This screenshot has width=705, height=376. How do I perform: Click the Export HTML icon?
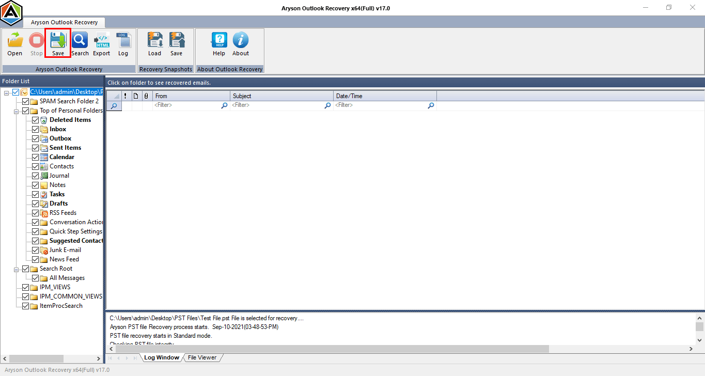point(102,41)
